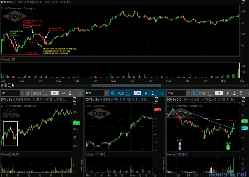
Task: Open drawings icon in DOW daily panel
Action: click(x=241, y=93)
